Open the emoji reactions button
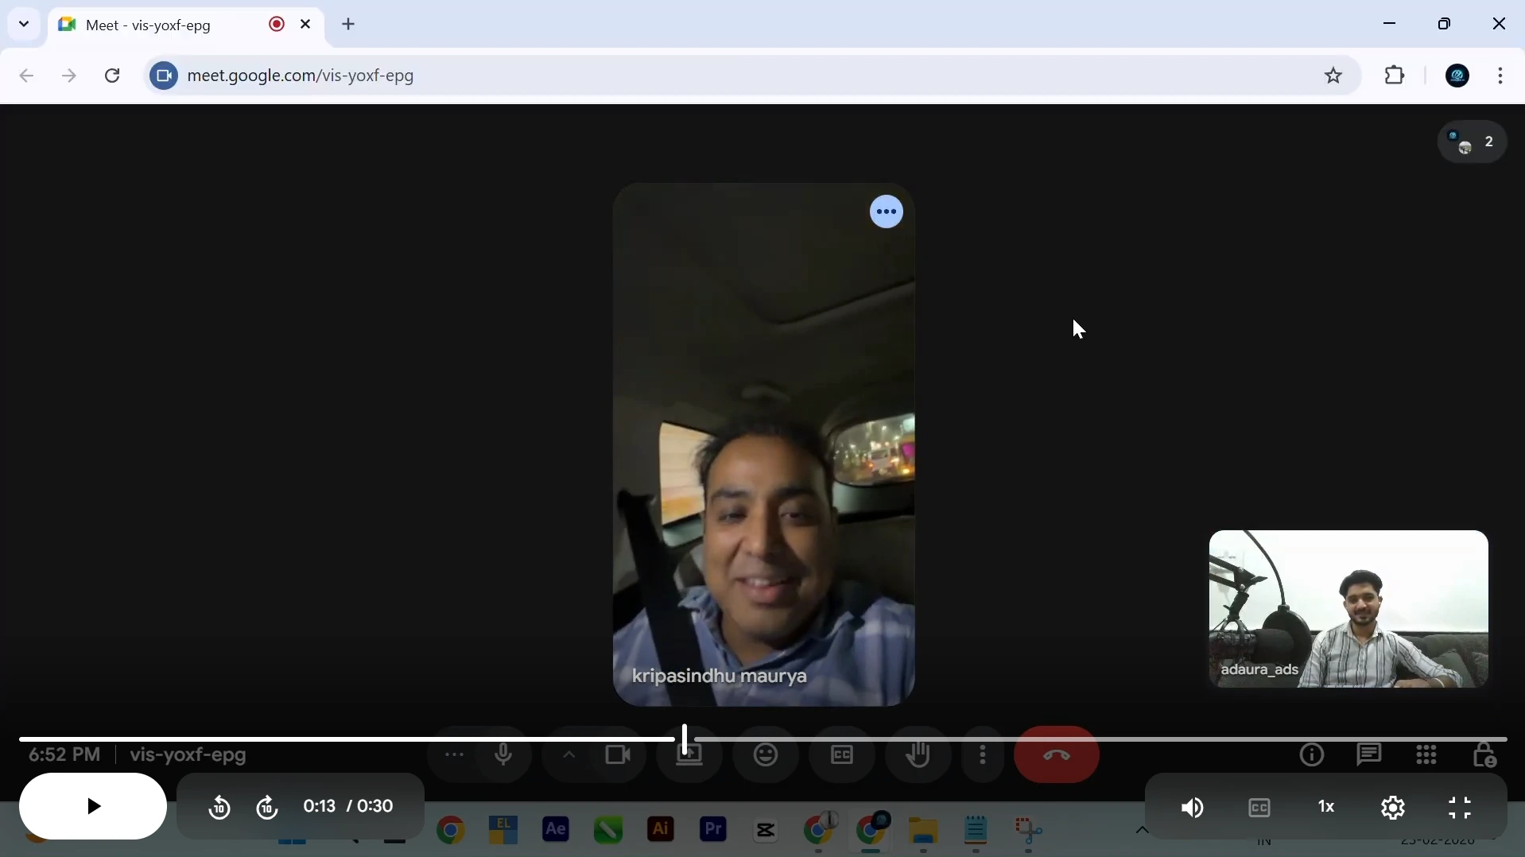Screen dimensions: 1525x857 coord(766,756)
